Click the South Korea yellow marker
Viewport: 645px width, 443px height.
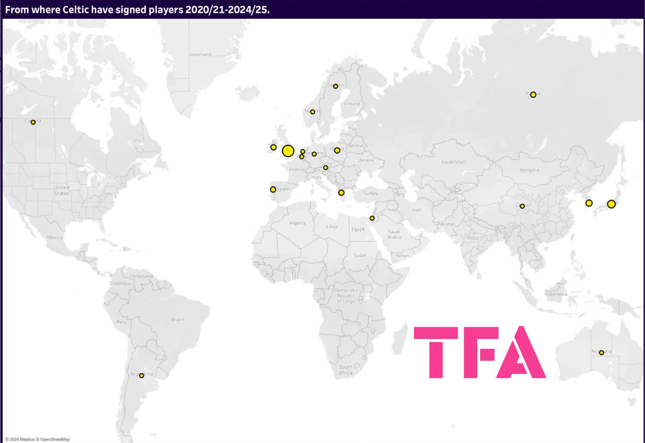(589, 203)
